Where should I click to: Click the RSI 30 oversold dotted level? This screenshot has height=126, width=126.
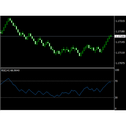(57, 98)
